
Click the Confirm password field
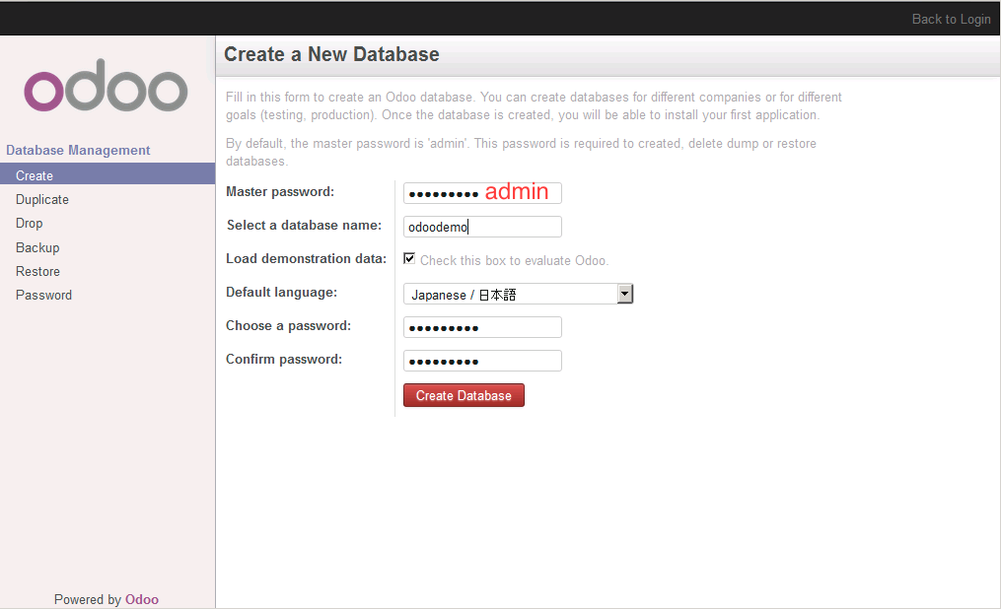[482, 360]
